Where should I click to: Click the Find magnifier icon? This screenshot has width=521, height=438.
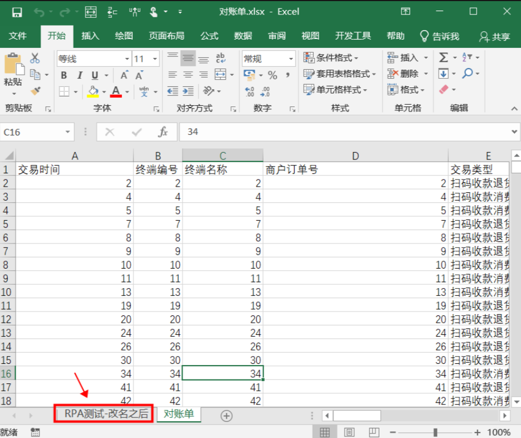(x=467, y=74)
